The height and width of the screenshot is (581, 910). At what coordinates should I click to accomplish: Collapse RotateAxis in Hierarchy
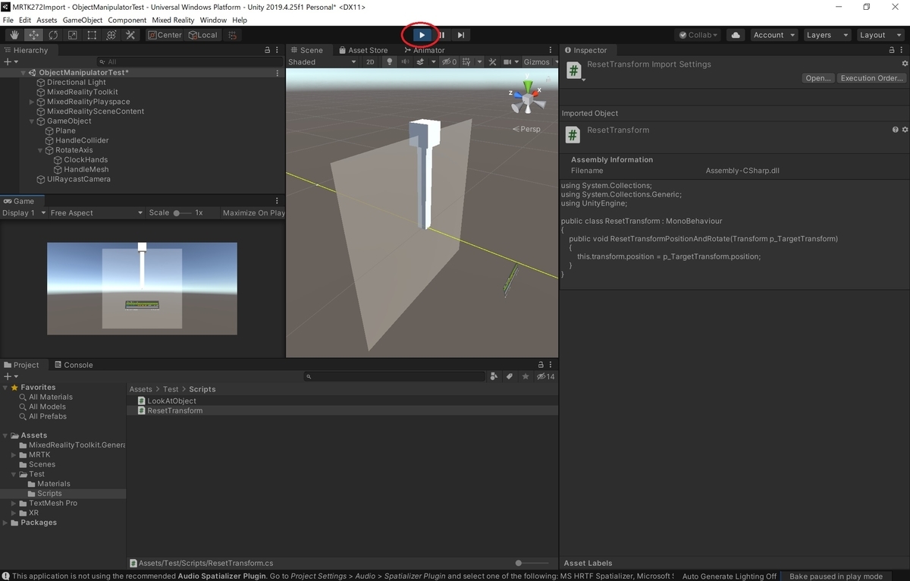click(x=40, y=150)
